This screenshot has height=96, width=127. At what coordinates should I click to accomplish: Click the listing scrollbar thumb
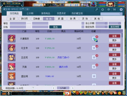[x=122, y=35]
